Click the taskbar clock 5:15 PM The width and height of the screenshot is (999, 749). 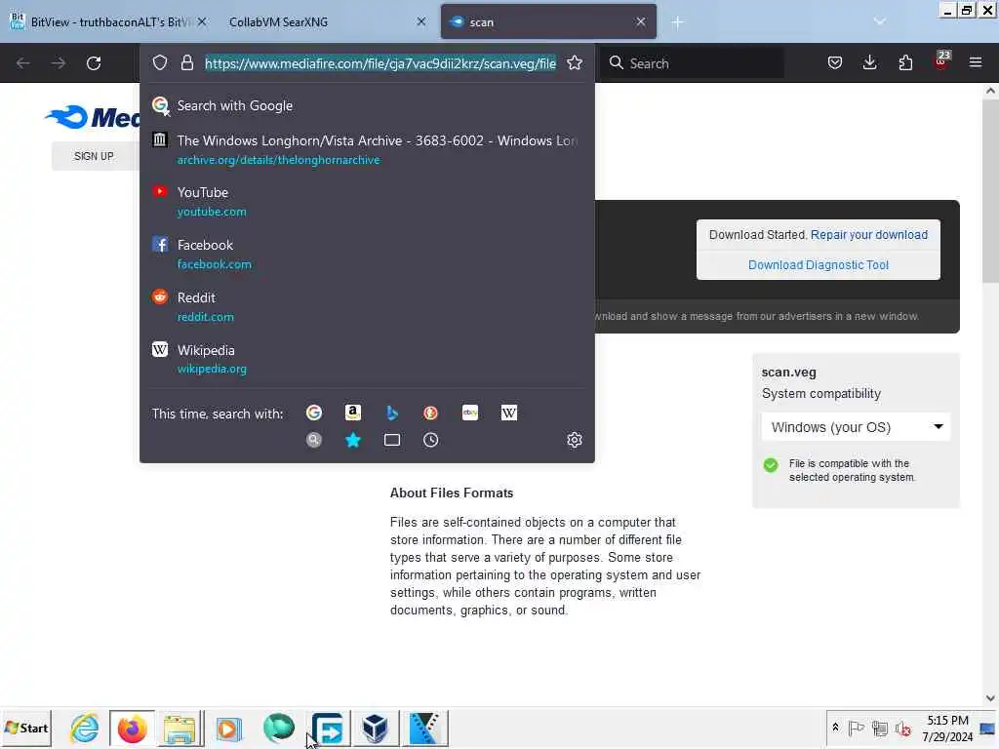[947, 728]
